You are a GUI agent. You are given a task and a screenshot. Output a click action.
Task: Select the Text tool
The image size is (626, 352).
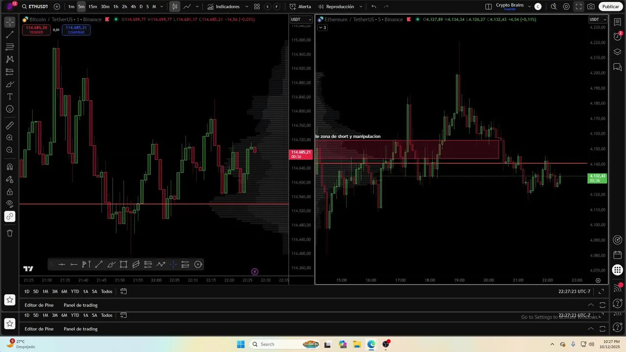[x=9, y=96]
